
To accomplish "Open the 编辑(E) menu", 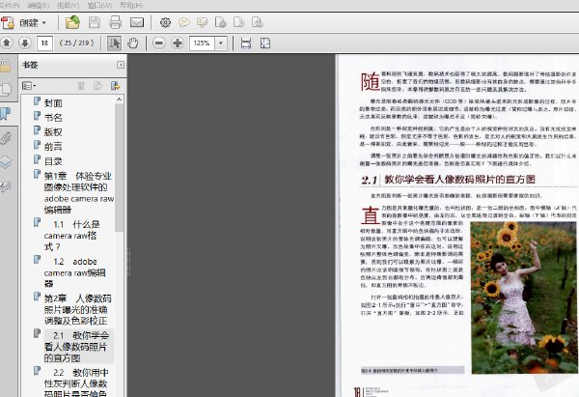I will [38, 5].
